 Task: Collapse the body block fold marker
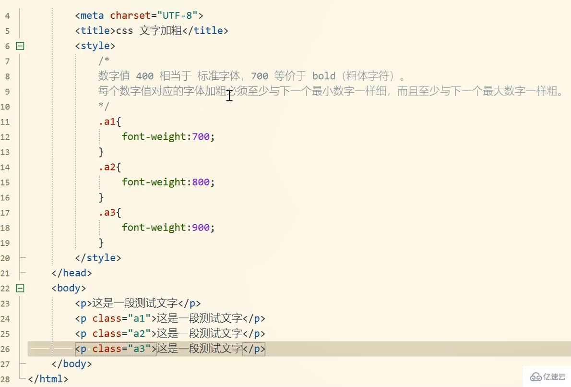20,289
